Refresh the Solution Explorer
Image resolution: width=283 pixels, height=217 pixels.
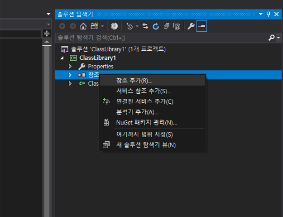pyautogui.click(x=156, y=26)
